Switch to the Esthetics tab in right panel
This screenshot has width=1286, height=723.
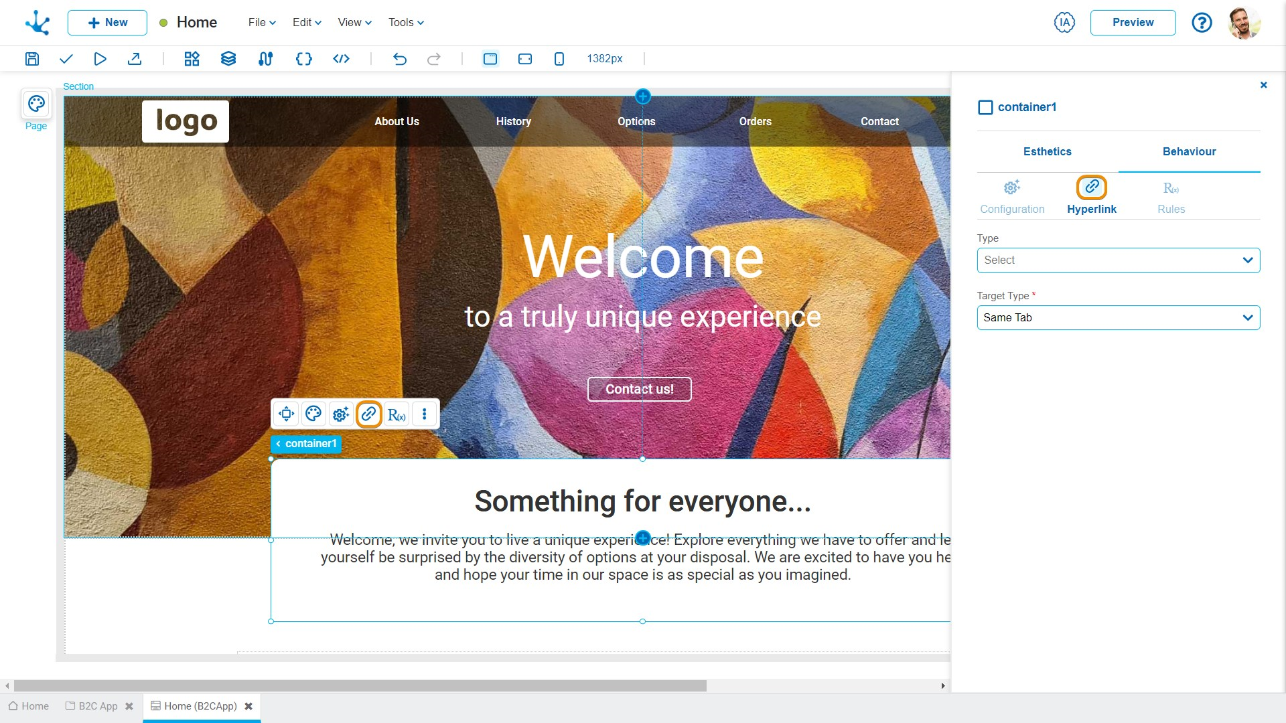coord(1047,151)
